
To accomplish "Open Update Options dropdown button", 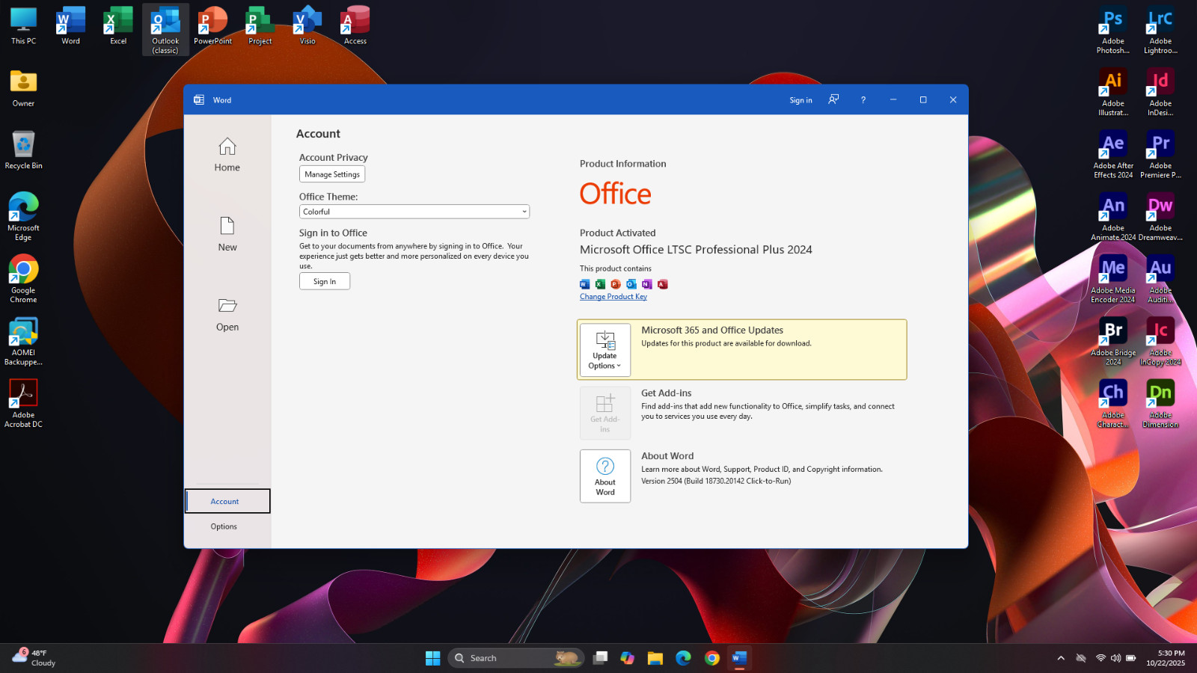I will [605, 350].
